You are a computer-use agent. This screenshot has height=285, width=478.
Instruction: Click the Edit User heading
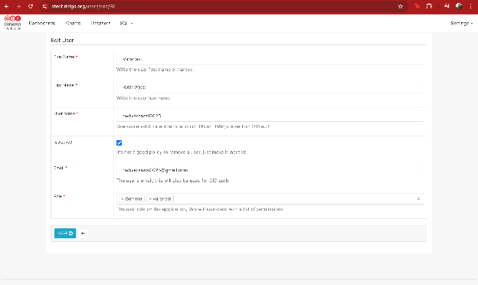coord(62,41)
